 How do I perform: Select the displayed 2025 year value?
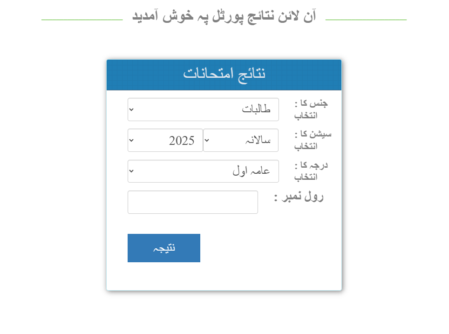pyautogui.click(x=182, y=140)
